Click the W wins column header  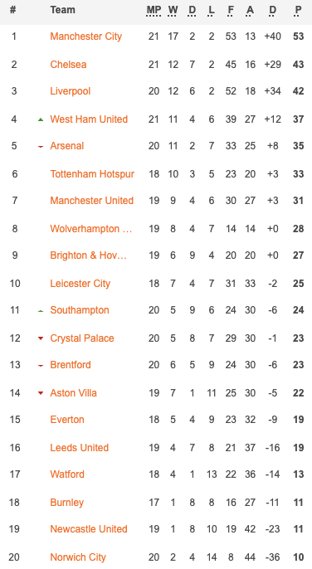(x=173, y=10)
